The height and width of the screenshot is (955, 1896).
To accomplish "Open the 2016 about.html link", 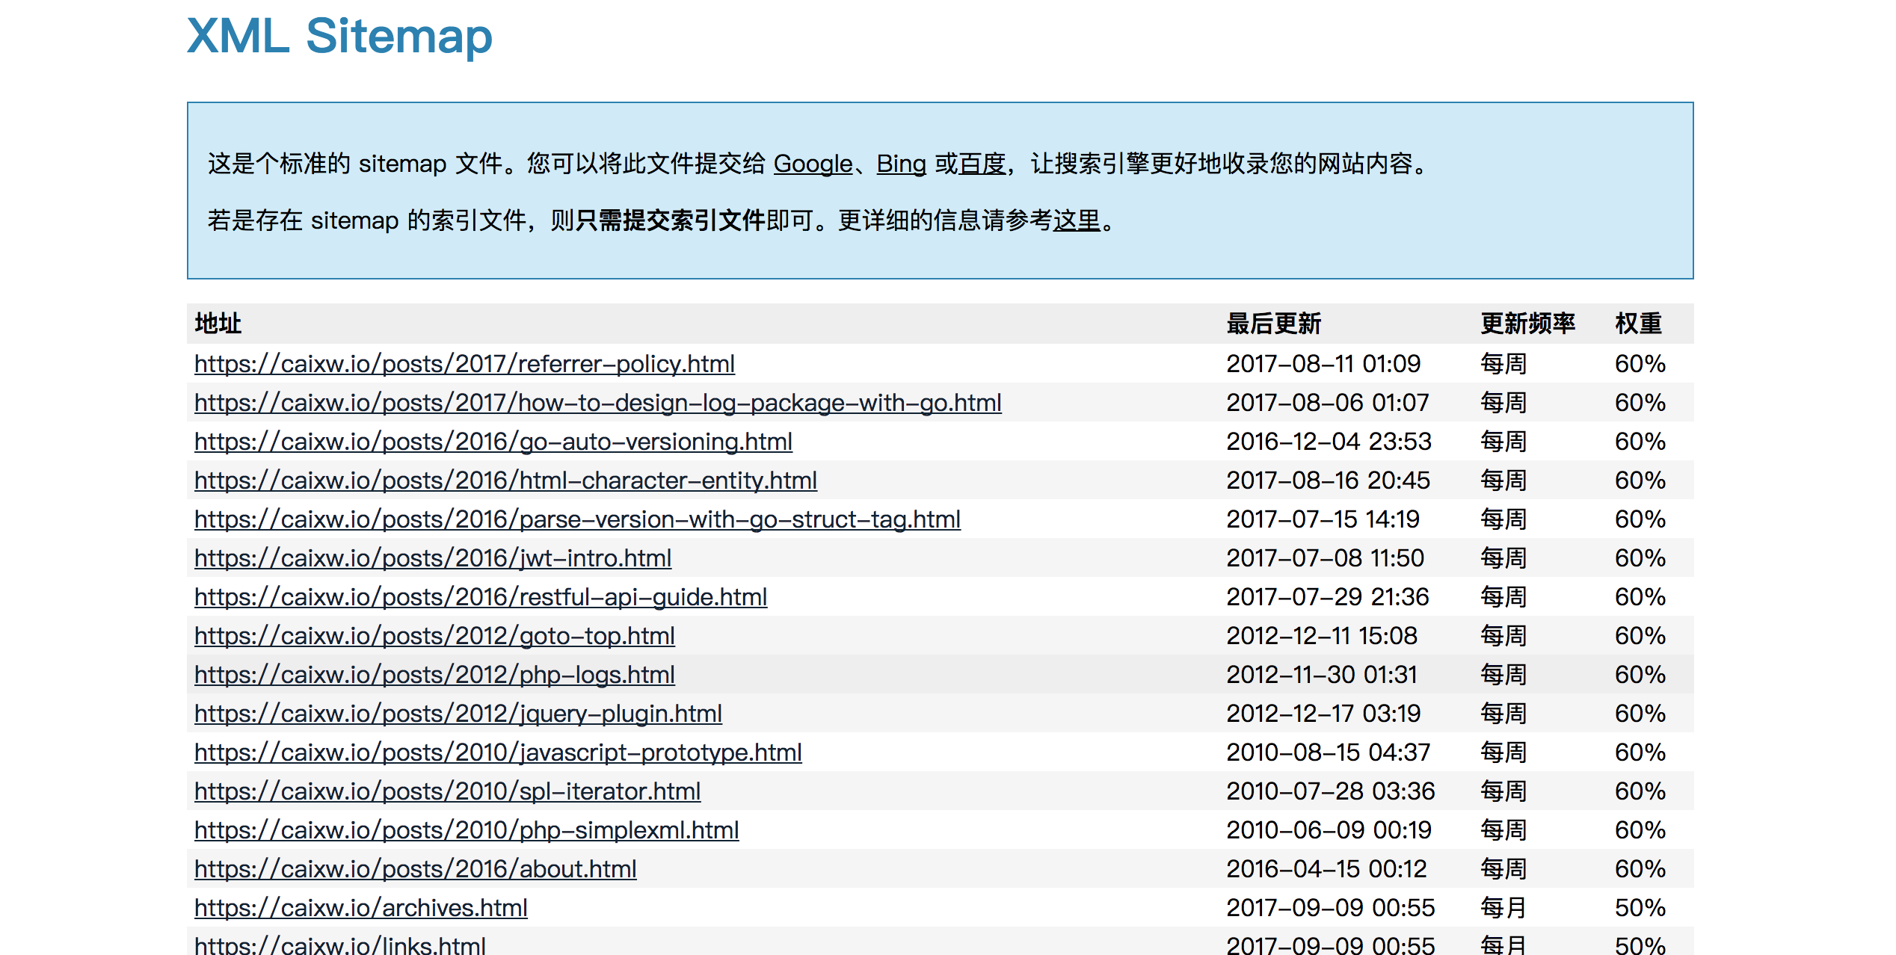I will (415, 869).
